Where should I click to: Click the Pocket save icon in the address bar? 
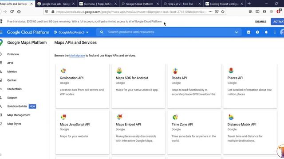[x=217, y=11]
